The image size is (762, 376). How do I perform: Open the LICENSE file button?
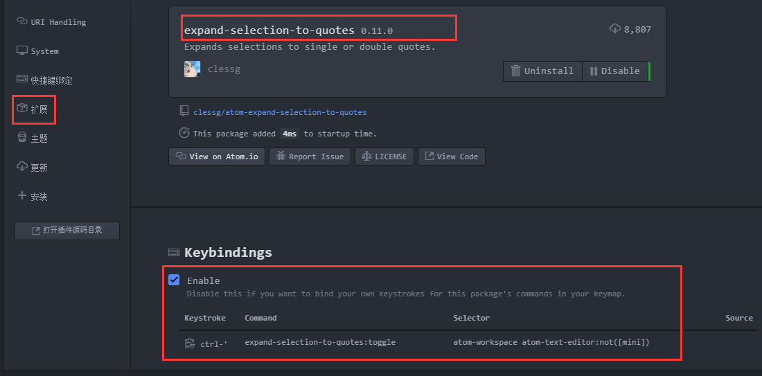pos(384,156)
